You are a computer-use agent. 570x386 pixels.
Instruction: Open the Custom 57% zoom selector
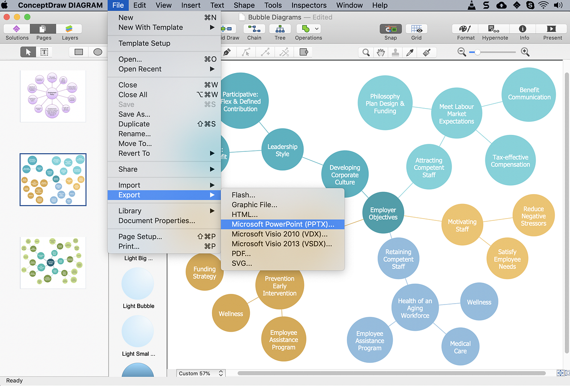(x=200, y=373)
